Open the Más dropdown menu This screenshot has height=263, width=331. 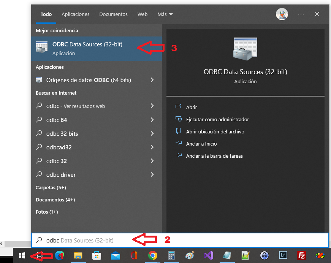click(x=165, y=14)
